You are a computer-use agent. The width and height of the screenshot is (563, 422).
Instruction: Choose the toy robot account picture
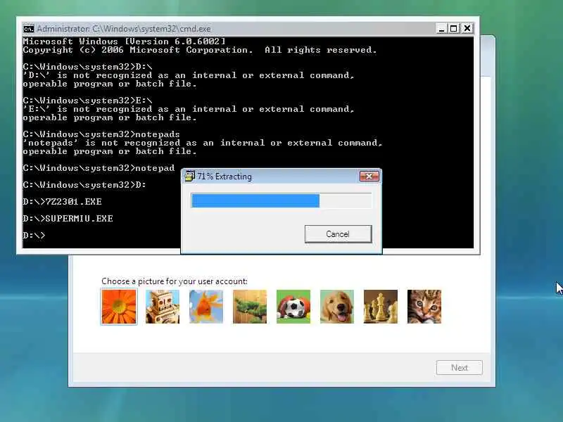click(163, 307)
